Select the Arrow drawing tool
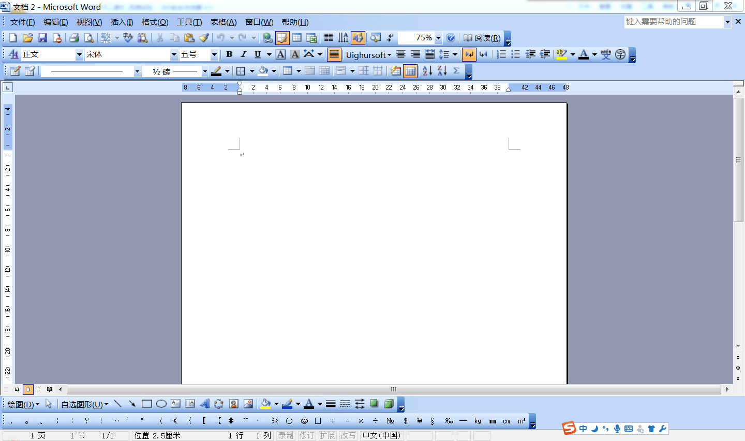Screen dimensions: 745x441 coord(132,404)
